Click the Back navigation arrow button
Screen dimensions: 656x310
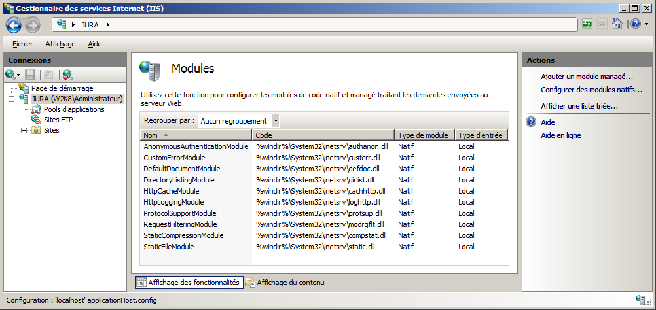pyautogui.click(x=14, y=25)
